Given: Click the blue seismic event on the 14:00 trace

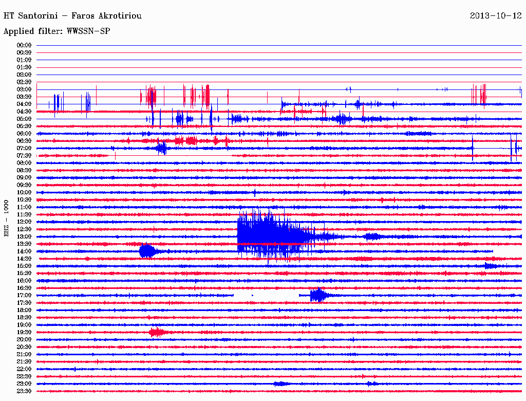Looking at the screenshot, I should coord(147,251).
